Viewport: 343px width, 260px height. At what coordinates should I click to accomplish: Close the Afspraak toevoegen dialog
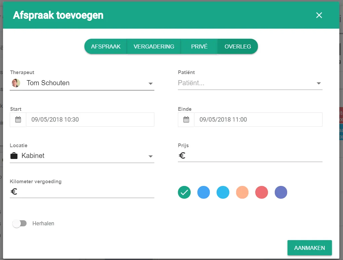click(x=319, y=15)
